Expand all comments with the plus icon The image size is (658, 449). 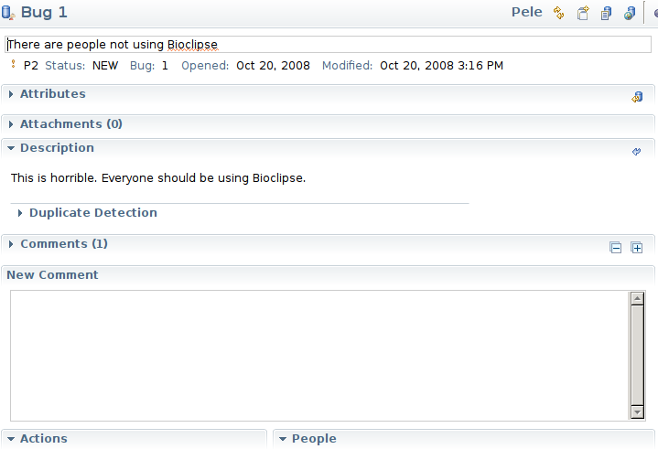(637, 248)
